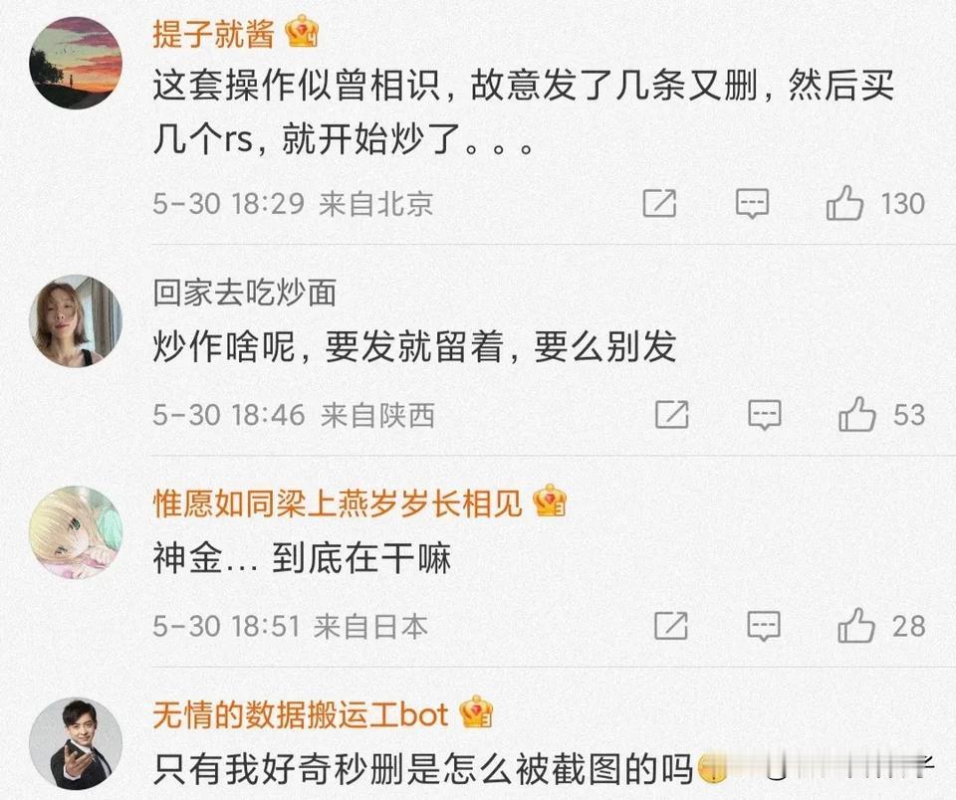Reply to 提子就酱's comment
This screenshot has height=800, width=956.
click(752, 204)
